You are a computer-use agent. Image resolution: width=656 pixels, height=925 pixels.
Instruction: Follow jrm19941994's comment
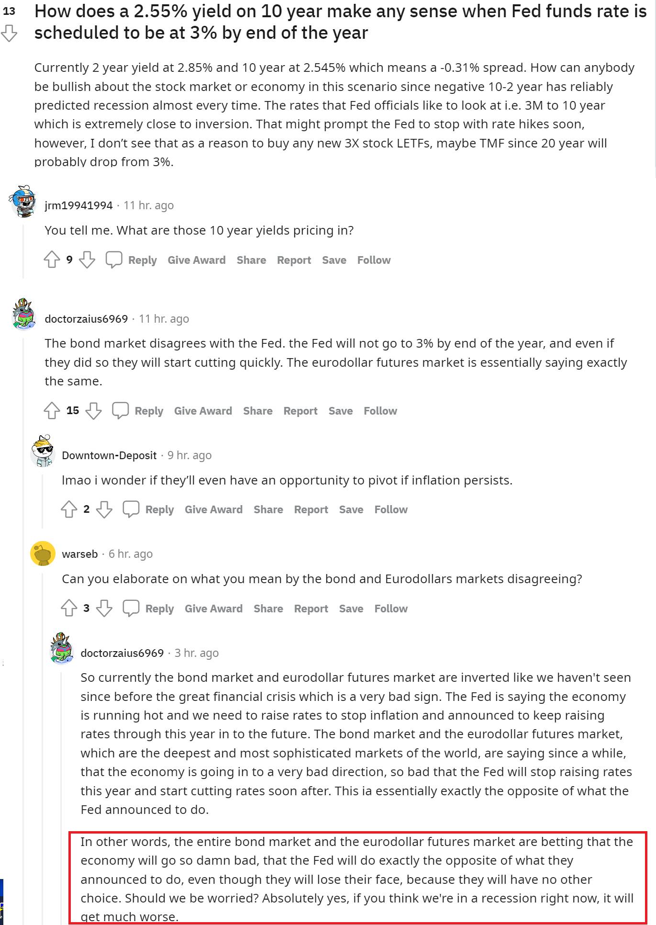(374, 260)
